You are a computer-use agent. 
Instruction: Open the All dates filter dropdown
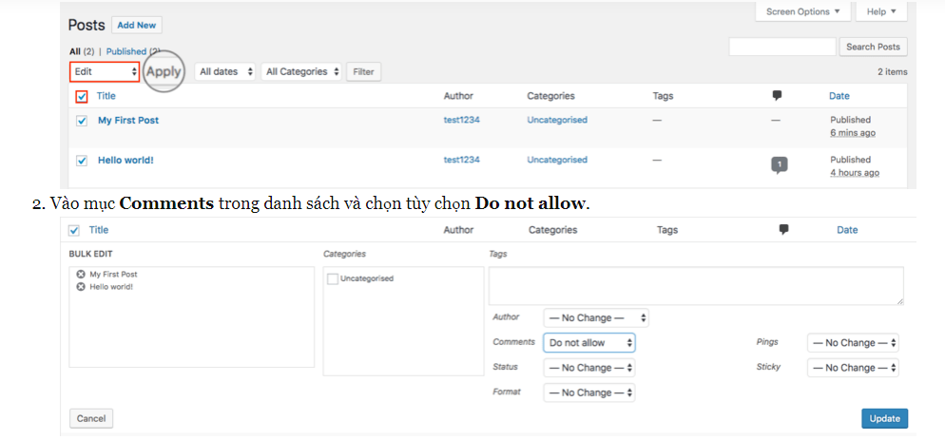pos(225,71)
